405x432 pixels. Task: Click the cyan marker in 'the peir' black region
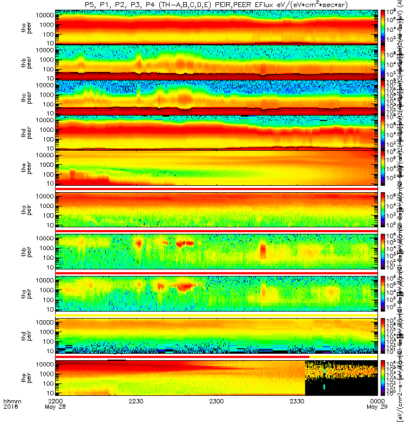tap(325, 387)
